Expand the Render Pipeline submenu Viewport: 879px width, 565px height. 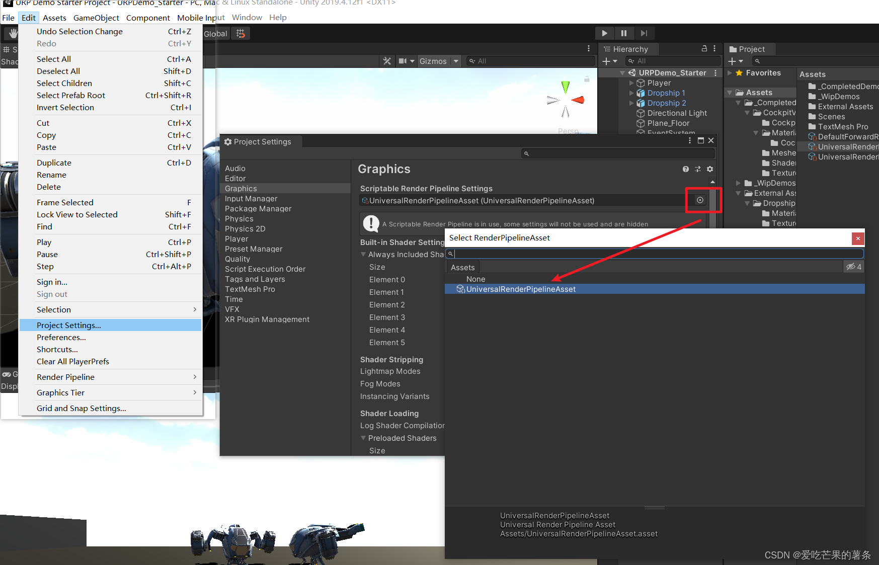point(110,377)
